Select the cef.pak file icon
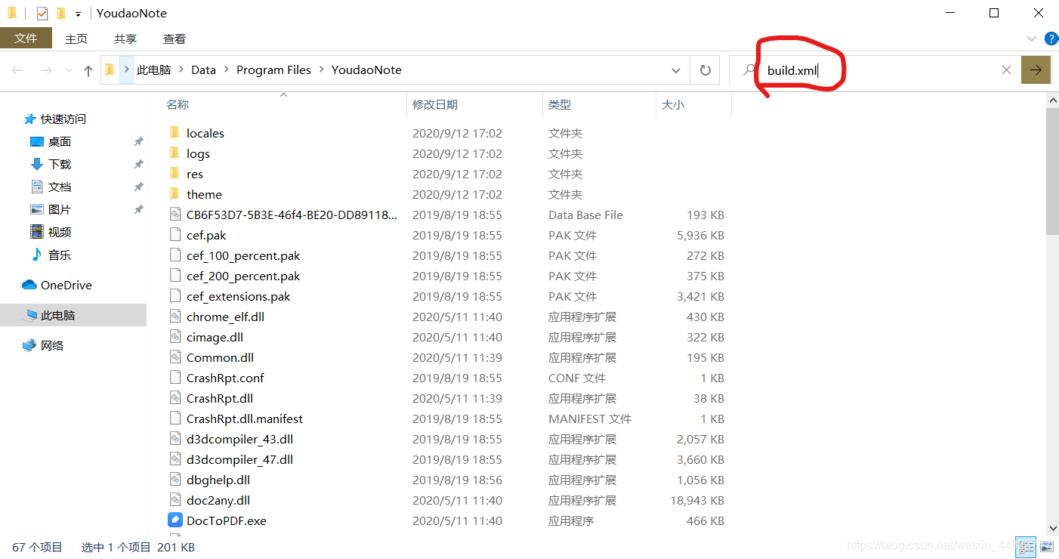The height and width of the screenshot is (559, 1059). [174, 235]
